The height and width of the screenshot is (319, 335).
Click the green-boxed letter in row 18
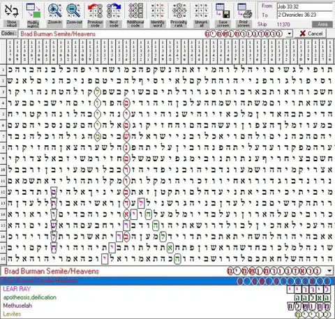click(x=177, y=259)
